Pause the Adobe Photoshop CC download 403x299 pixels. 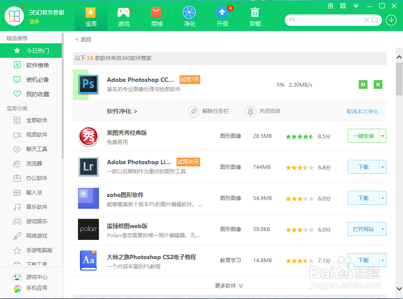tap(363, 84)
